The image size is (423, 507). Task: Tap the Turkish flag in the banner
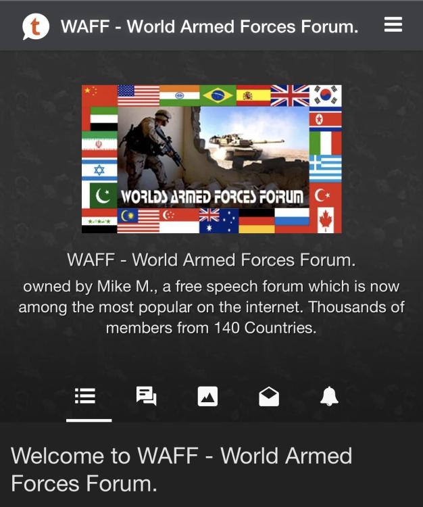(x=326, y=195)
